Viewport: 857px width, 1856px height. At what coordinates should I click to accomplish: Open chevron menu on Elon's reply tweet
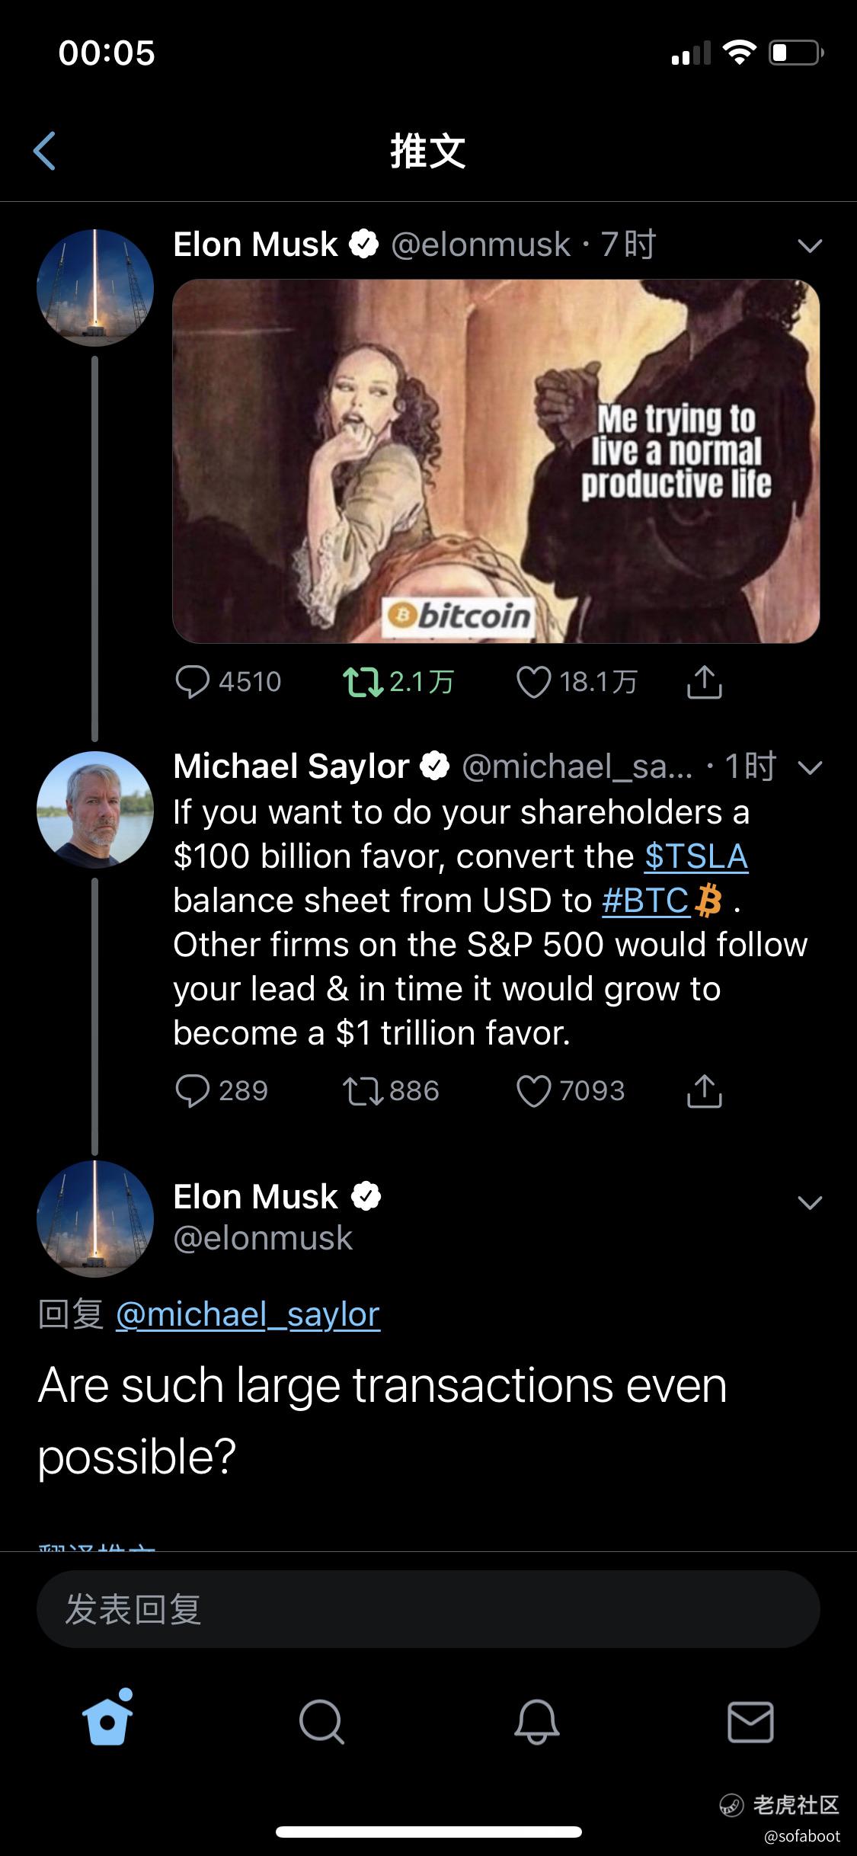click(809, 1202)
